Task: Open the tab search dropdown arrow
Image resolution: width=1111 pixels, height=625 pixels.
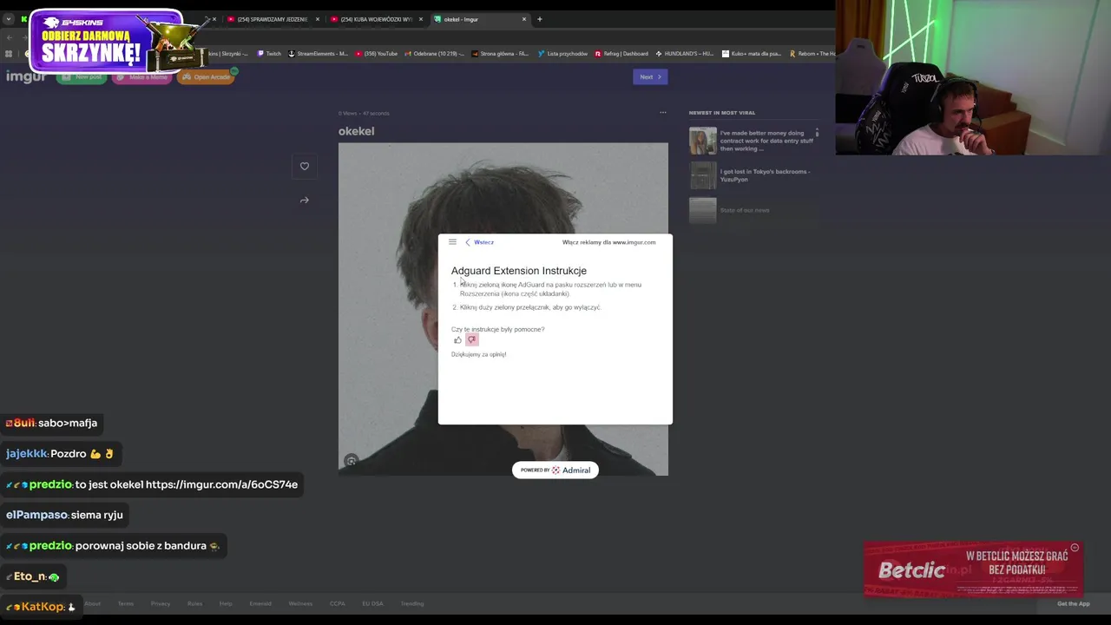Action: coord(8,19)
